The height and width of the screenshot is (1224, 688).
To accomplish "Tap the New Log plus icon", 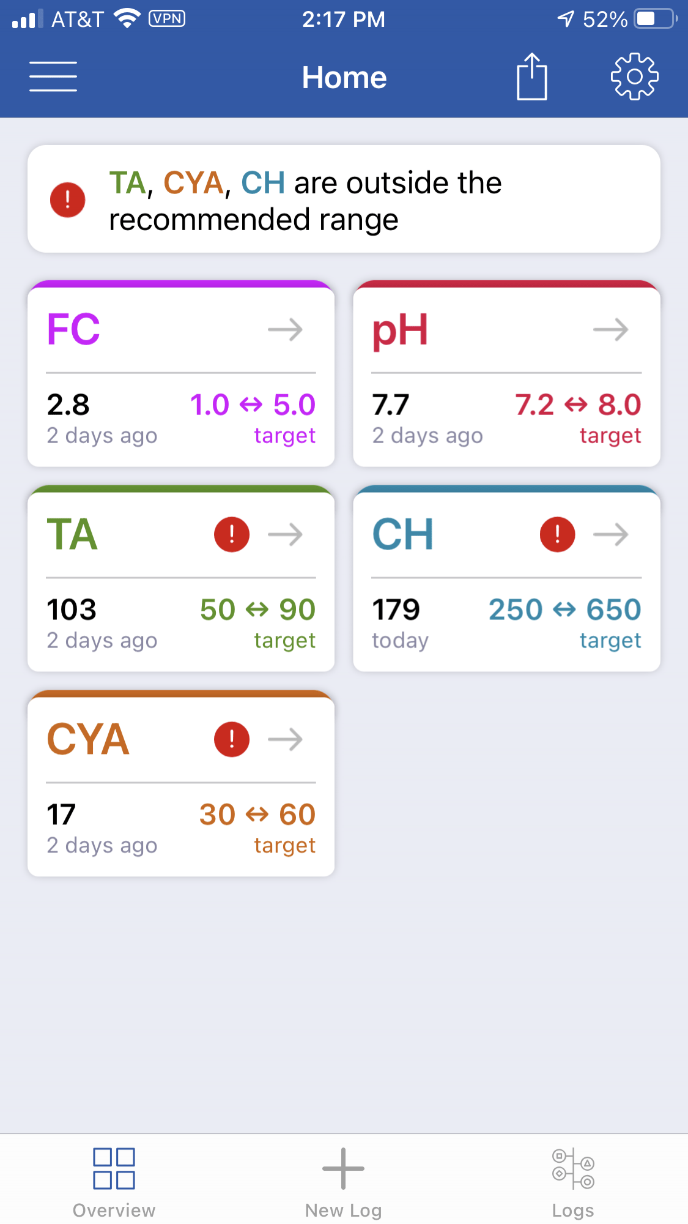I will click(x=343, y=1168).
